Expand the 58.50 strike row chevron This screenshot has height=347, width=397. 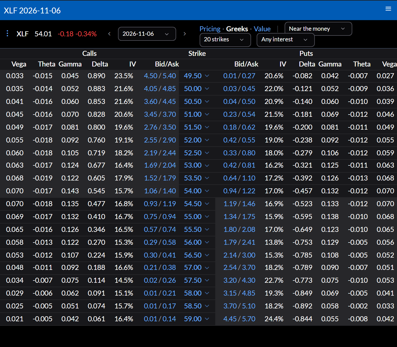point(207,306)
